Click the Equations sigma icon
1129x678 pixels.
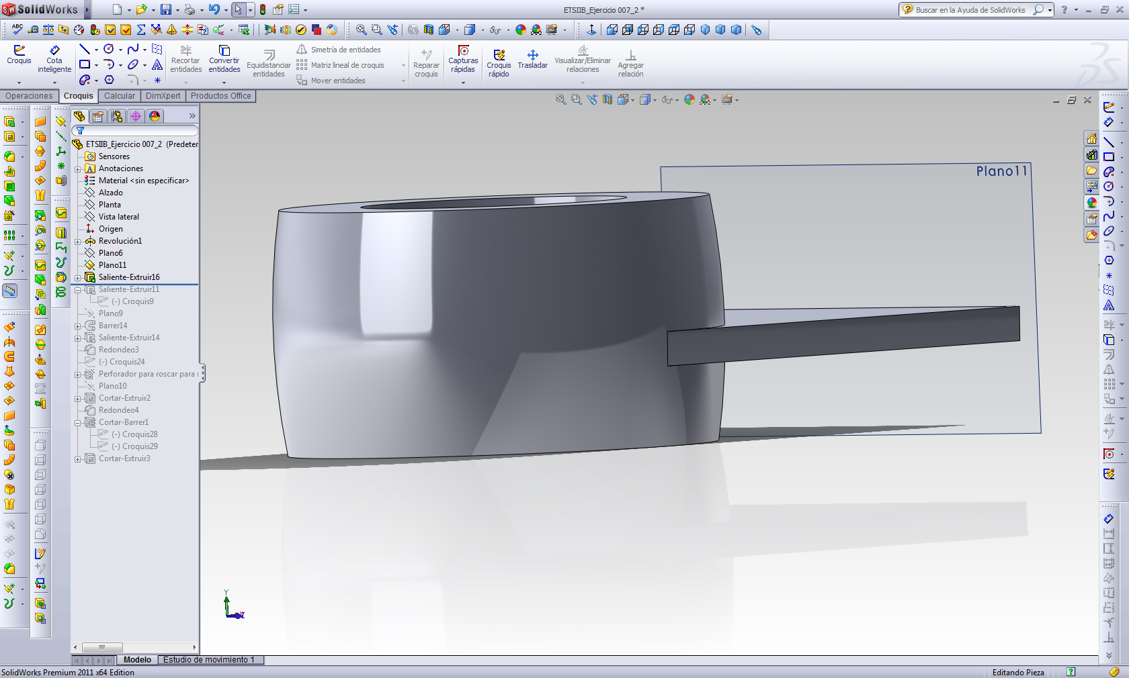point(141,30)
